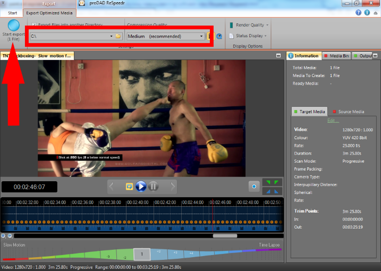Pause the video playback
The height and width of the screenshot is (271, 381).
(x=153, y=187)
